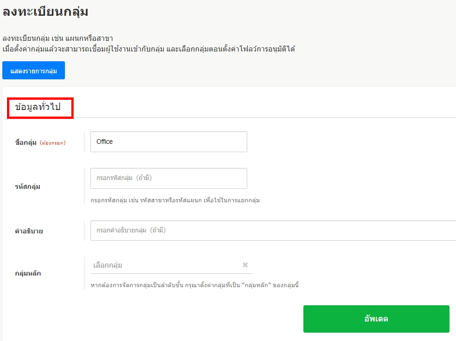The width and height of the screenshot is (456, 341).
Task: Select the คำอธิบาย description input field
Action: point(273,230)
